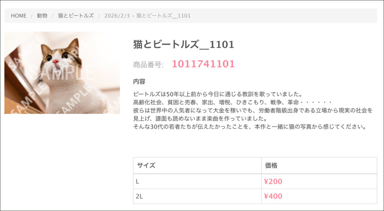This screenshot has width=384, height=211.
Task: Click the description line starting 見上げ
Action: (200, 119)
